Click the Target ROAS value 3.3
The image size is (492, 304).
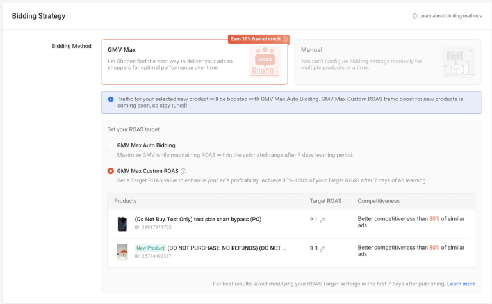point(313,248)
